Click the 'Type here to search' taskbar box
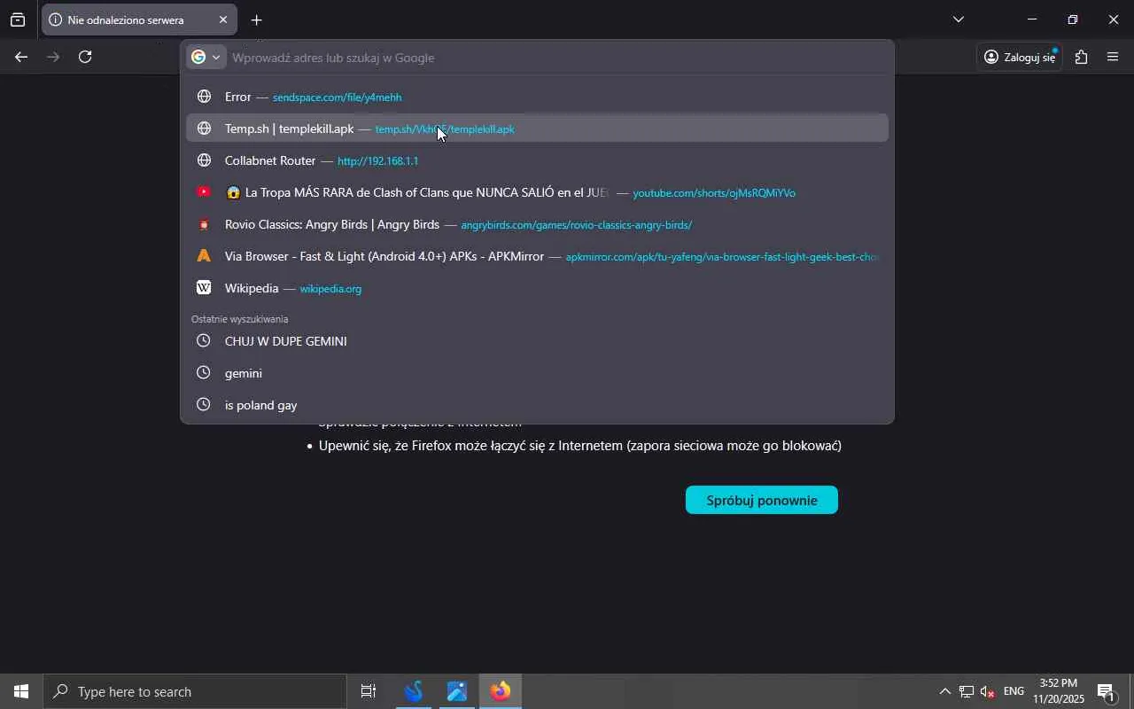This screenshot has width=1134, height=709. pos(195,691)
